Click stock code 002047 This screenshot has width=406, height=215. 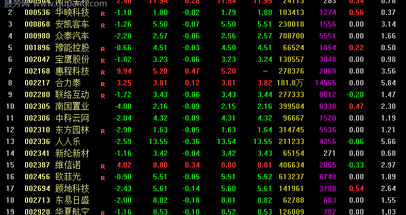coord(37,59)
